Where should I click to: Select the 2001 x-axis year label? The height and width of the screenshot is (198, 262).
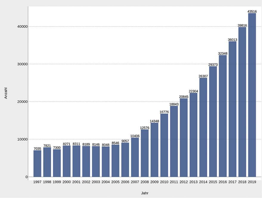76,182
